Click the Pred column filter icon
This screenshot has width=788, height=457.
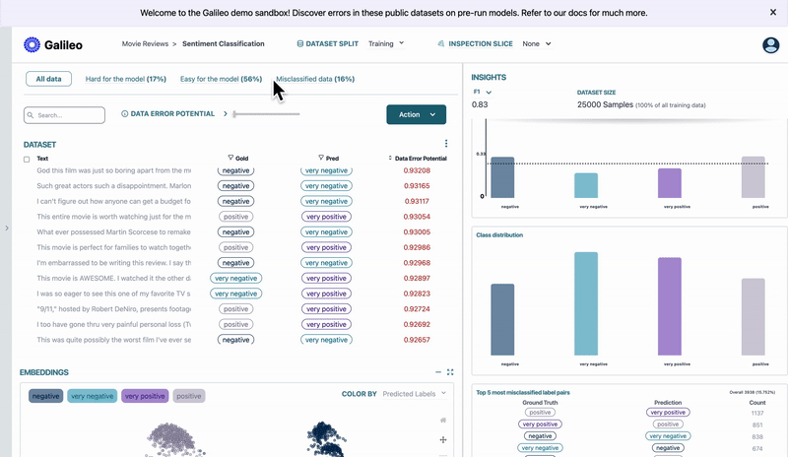point(321,158)
